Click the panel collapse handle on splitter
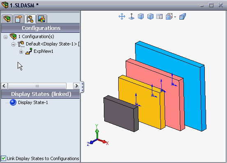 (82, 87)
